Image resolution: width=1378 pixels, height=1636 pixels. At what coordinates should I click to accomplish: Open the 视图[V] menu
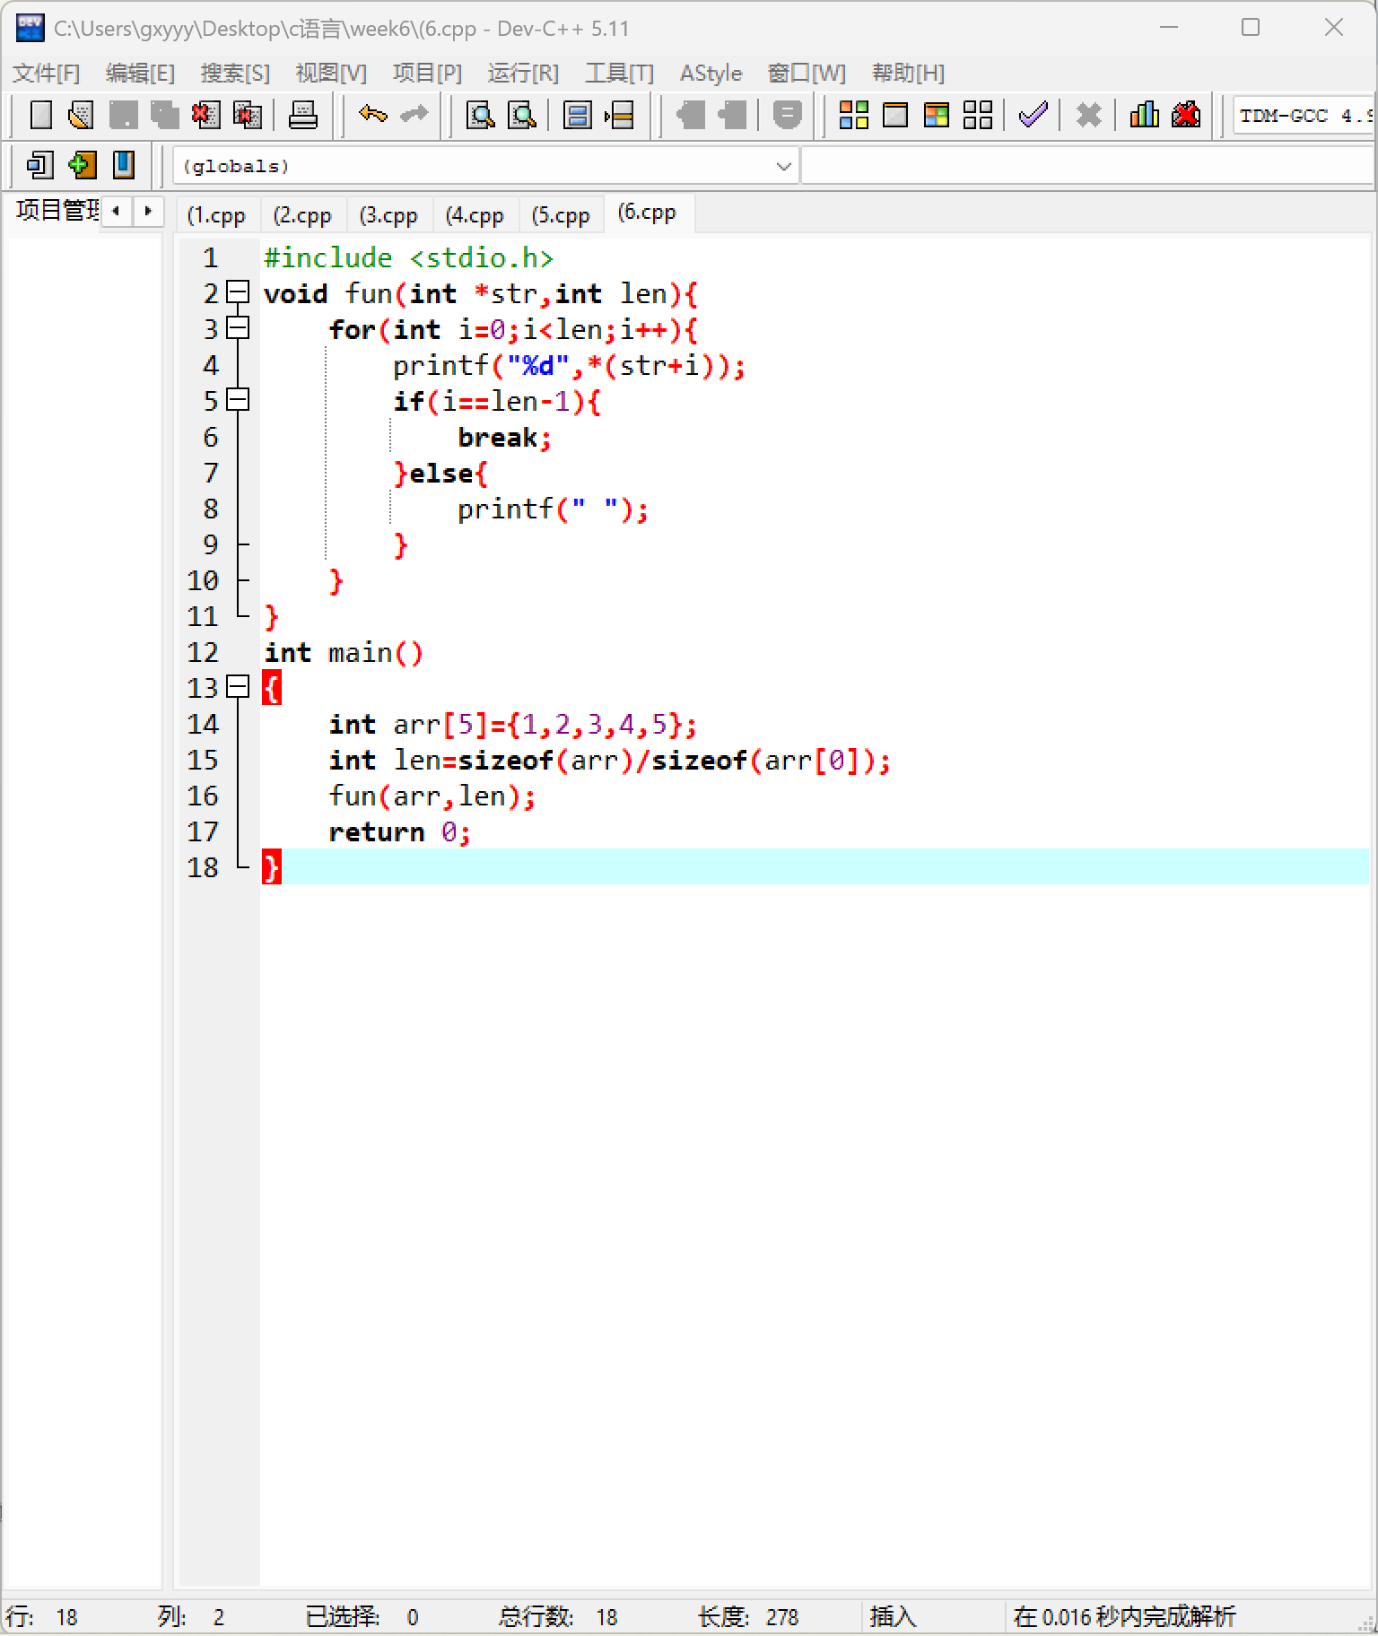(x=331, y=73)
